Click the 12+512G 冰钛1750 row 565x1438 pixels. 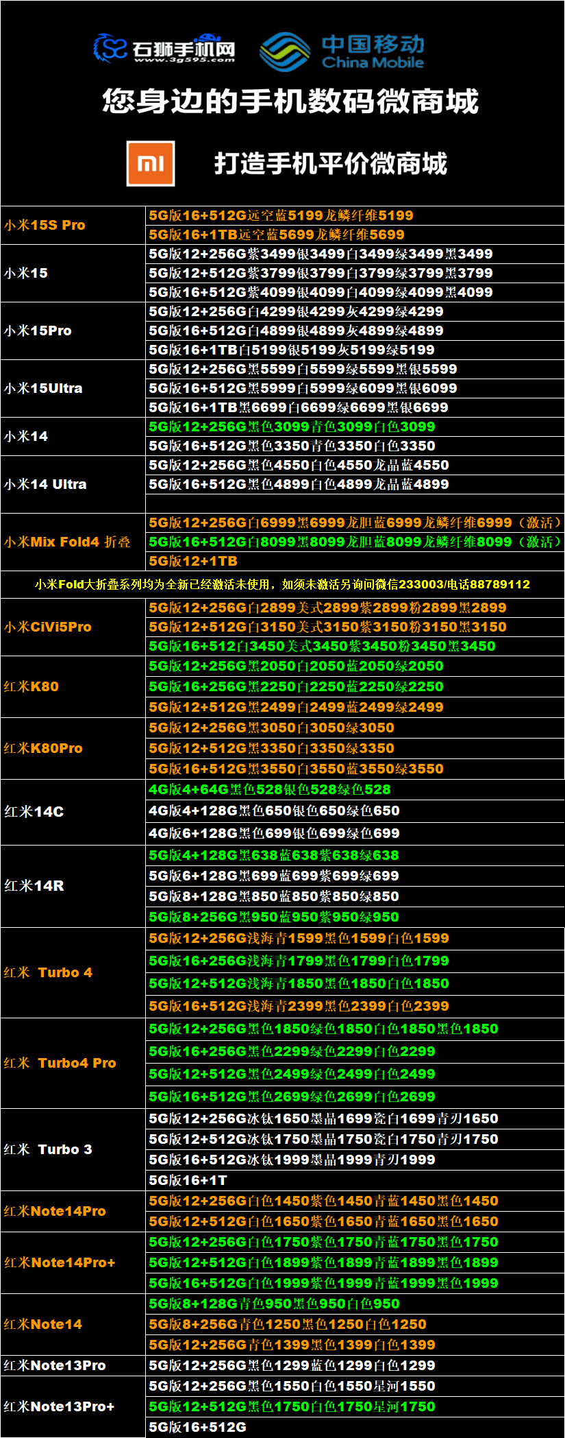pyautogui.click(x=355, y=1139)
